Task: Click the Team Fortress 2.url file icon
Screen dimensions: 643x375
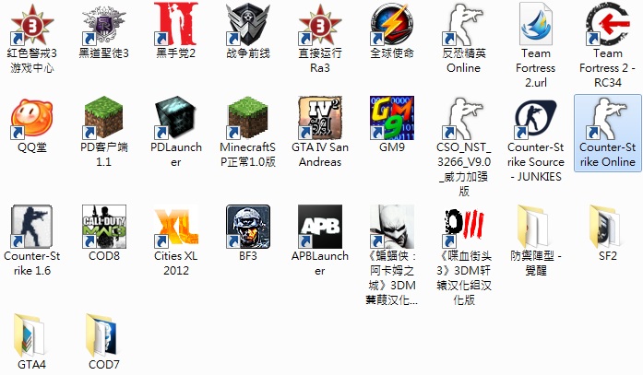Action: [x=536, y=24]
